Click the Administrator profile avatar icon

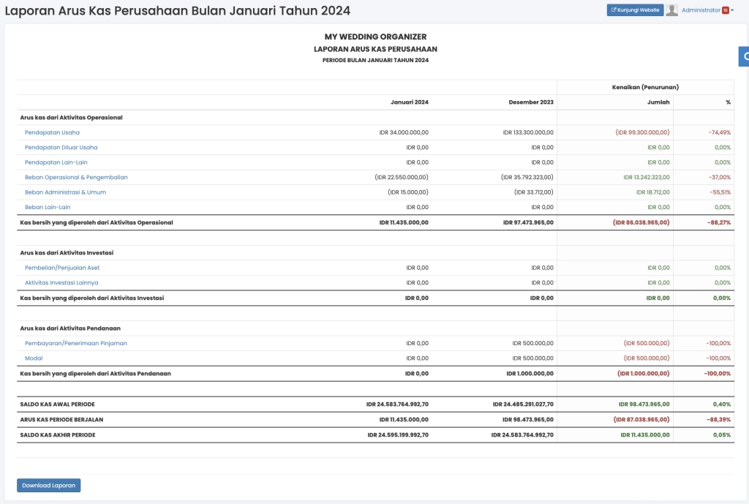(671, 10)
